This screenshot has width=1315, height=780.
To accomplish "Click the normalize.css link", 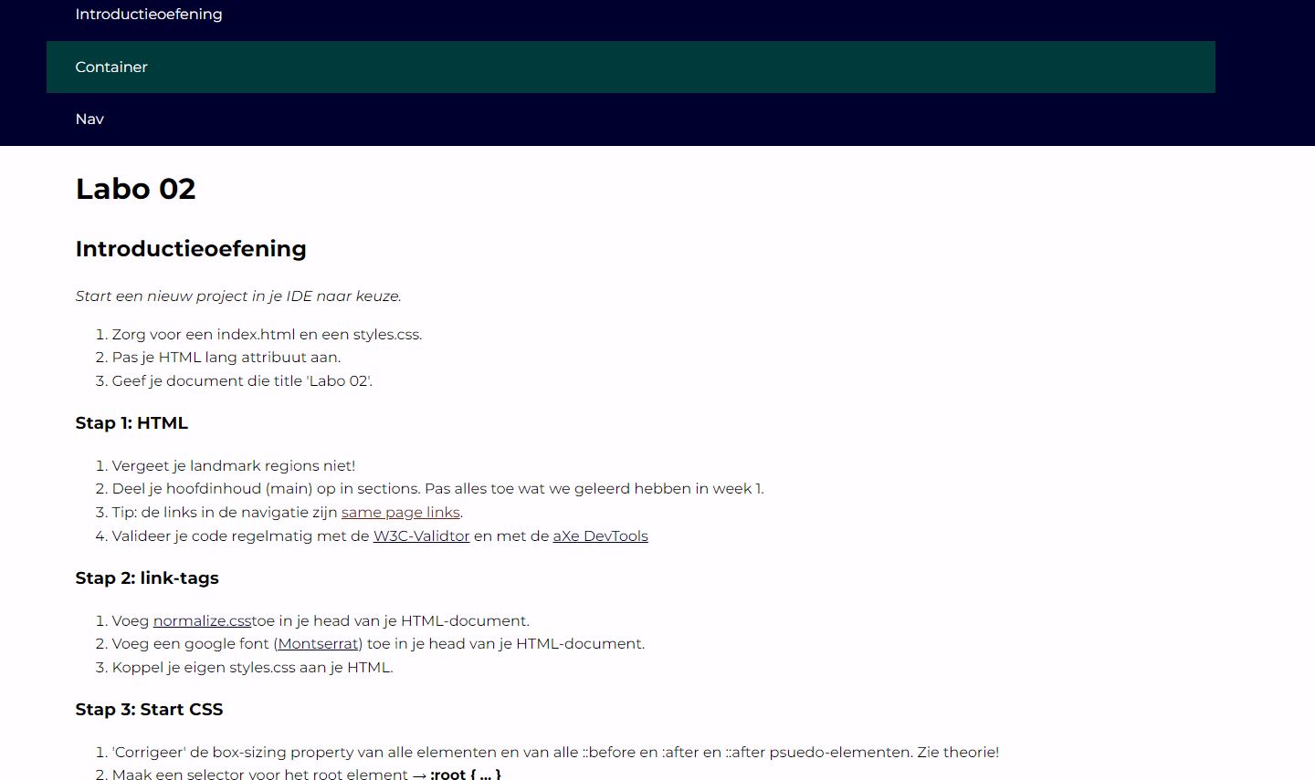I will tap(202, 621).
